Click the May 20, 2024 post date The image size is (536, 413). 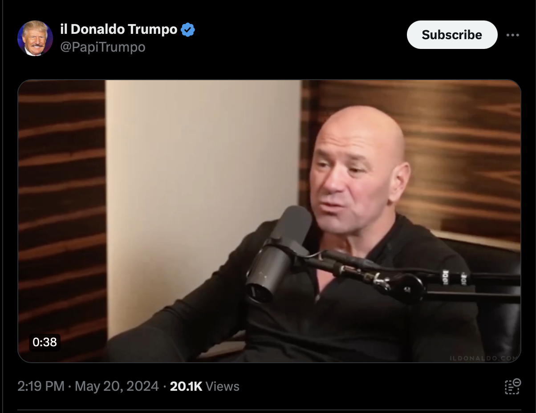[x=117, y=386]
